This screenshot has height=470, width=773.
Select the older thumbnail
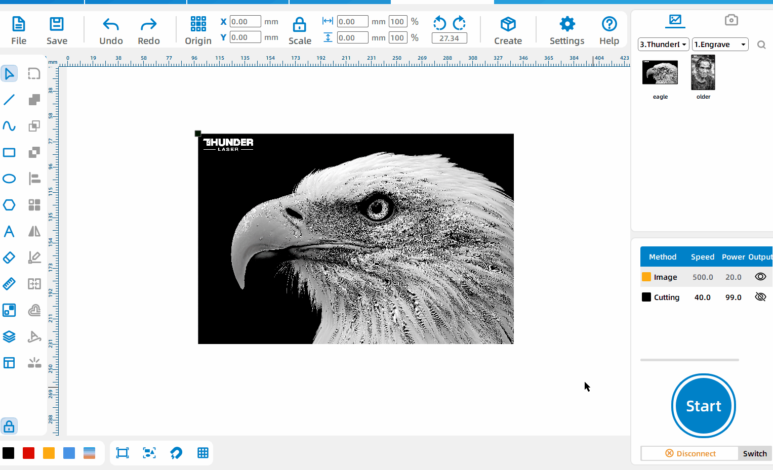coord(703,72)
